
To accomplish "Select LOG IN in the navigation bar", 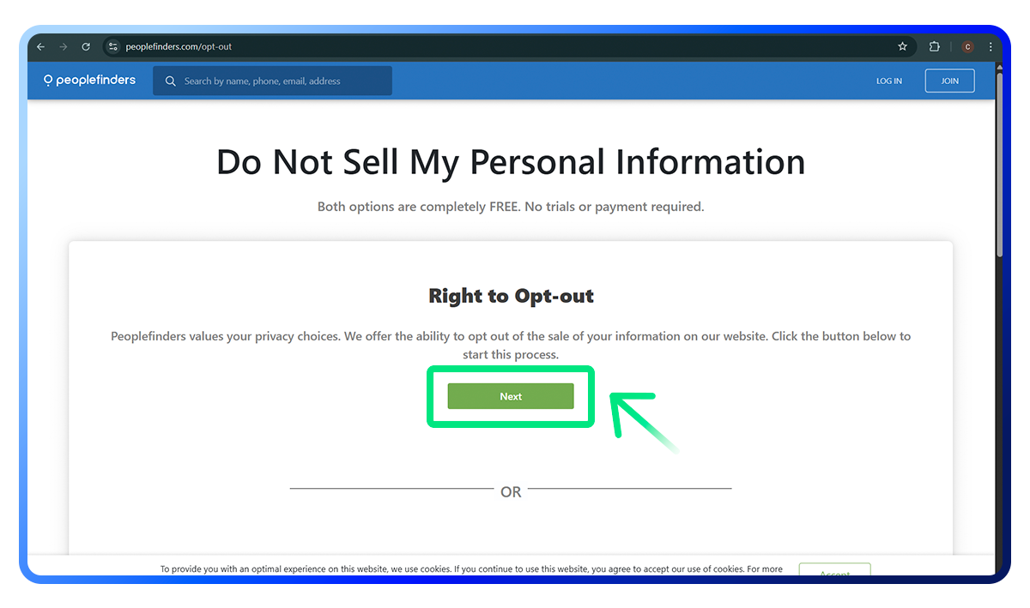I will [889, 80].
